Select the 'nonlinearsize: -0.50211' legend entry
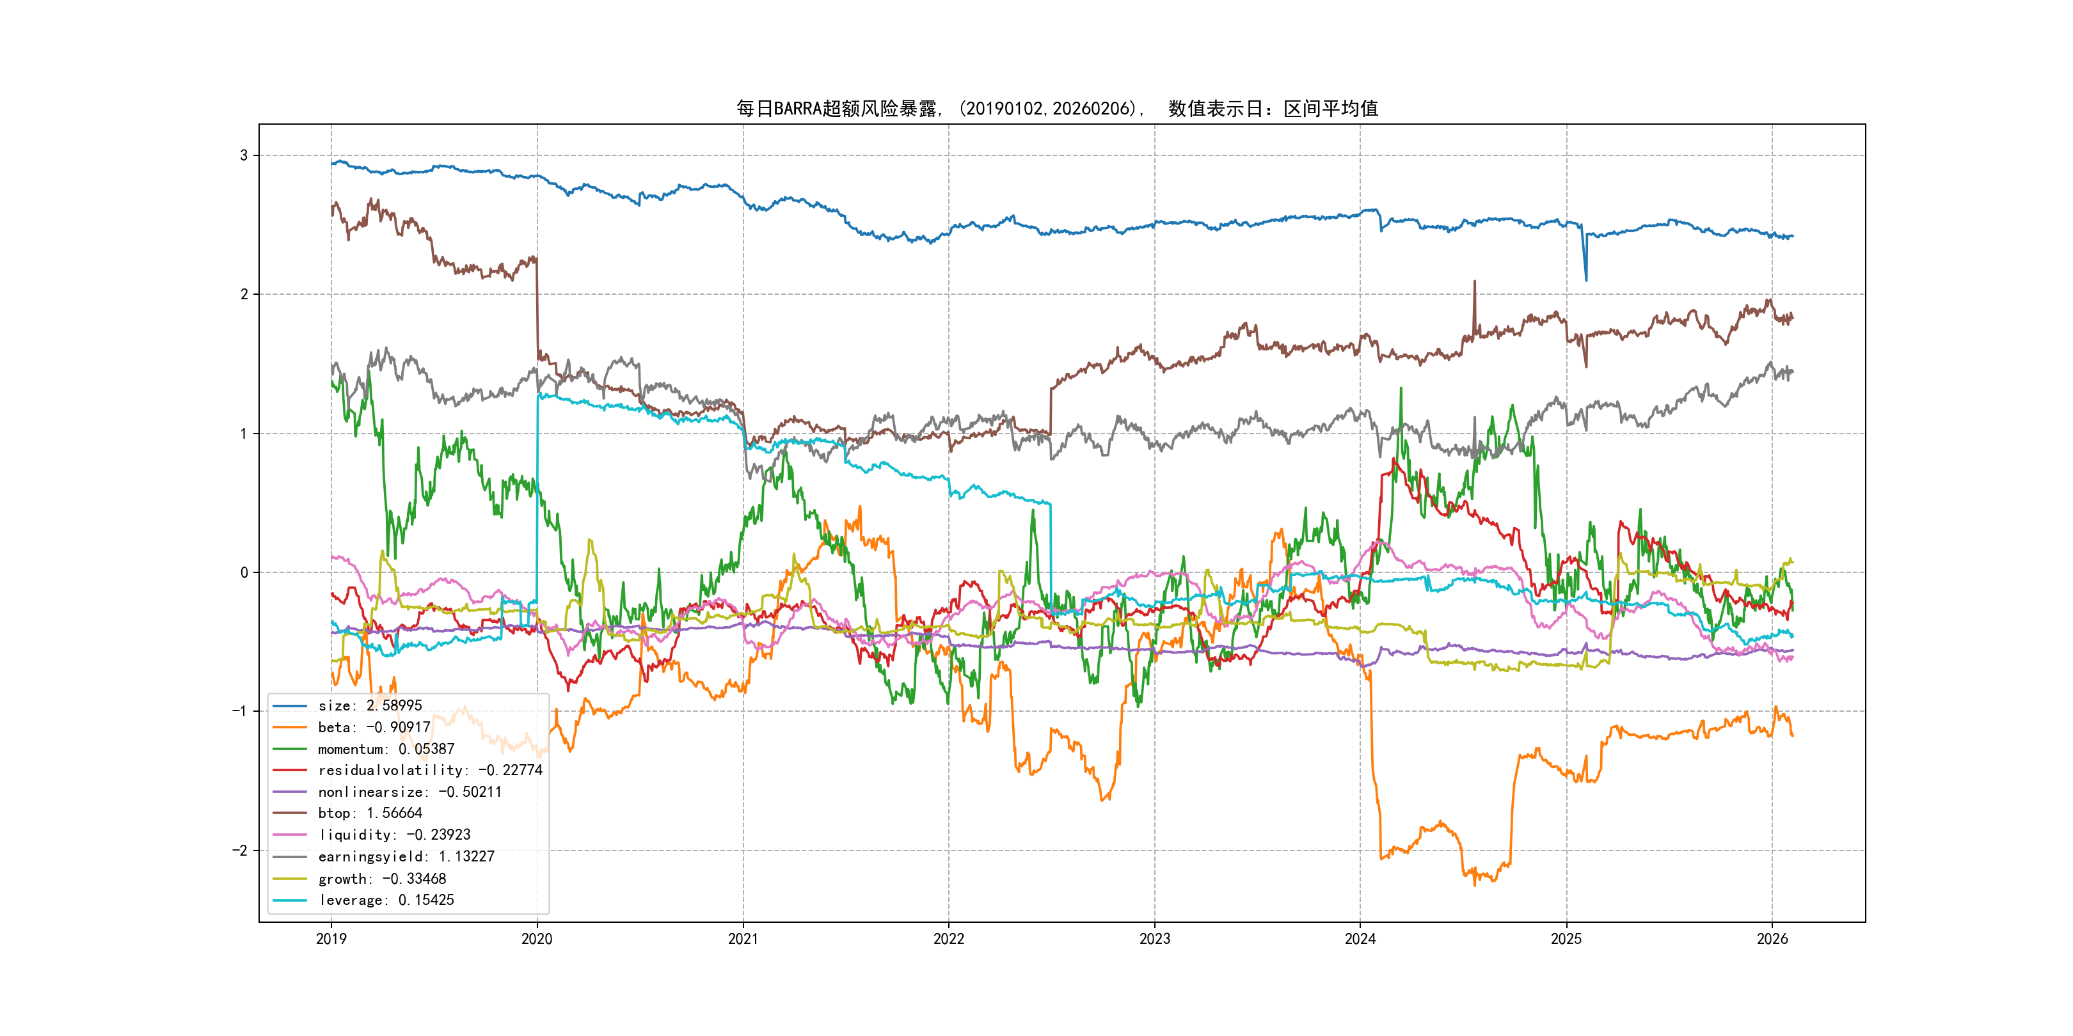The image size is (2073, 1036). coord(409,792)
